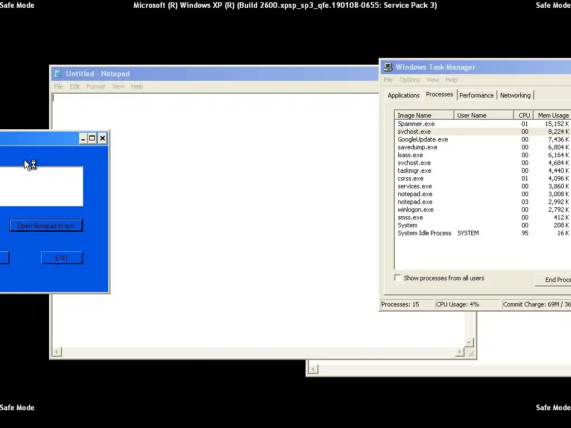Switch to the Performance tab
Screen dimensions: 571x428
(x=476, y=95)
